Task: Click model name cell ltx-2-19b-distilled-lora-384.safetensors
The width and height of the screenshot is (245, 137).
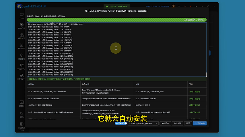Action: click(x=44, y=98)
